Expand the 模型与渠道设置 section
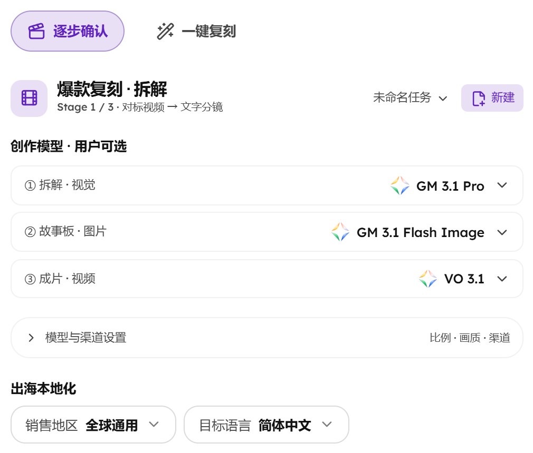533x453 pixels. point(267,338)
